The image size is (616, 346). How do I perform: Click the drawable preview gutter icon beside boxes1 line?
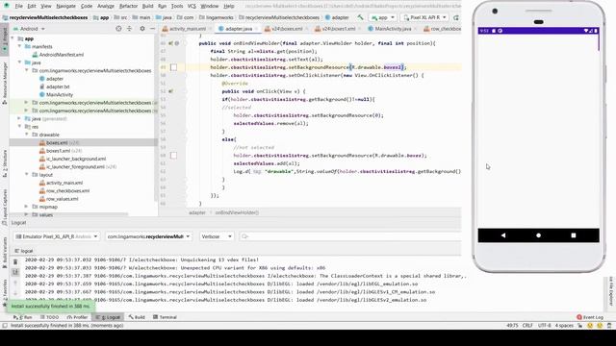pos(173,67)
